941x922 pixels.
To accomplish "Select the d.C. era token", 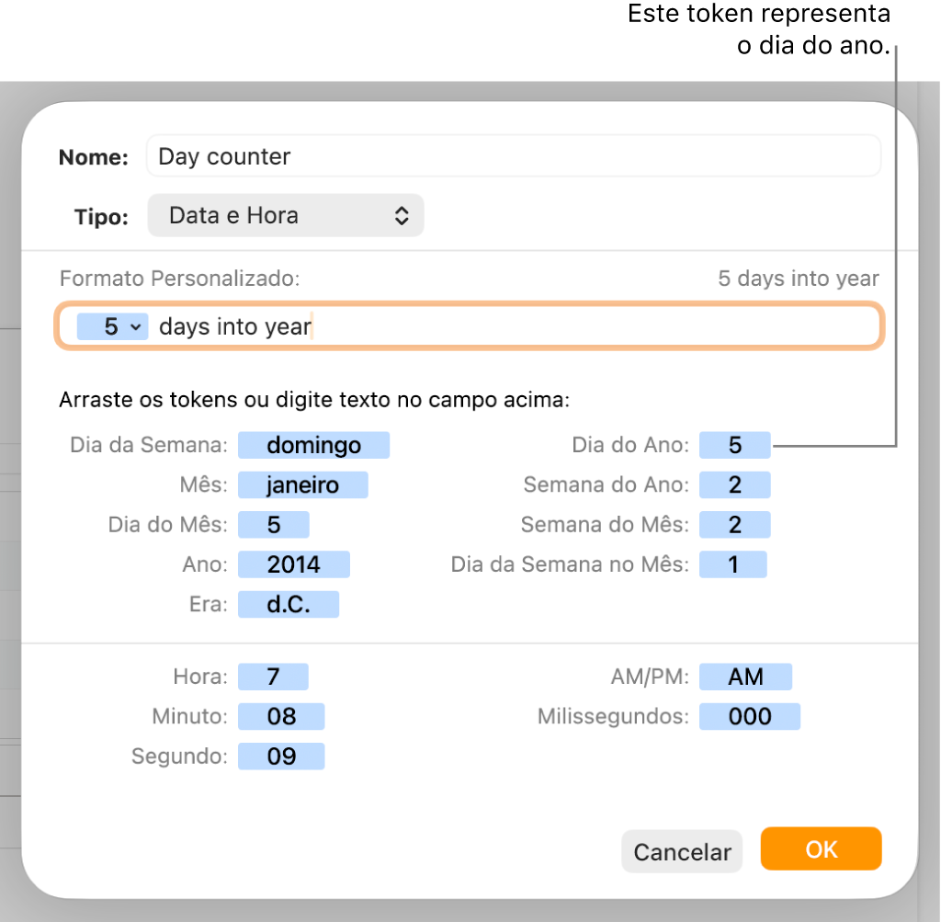I will pyautogui.click(x=288, y=604).
